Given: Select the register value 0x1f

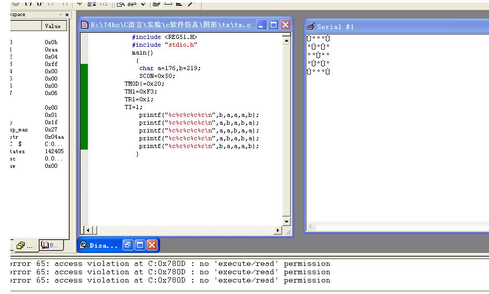Looking at the screenshot, I should (x=51, y=122).
